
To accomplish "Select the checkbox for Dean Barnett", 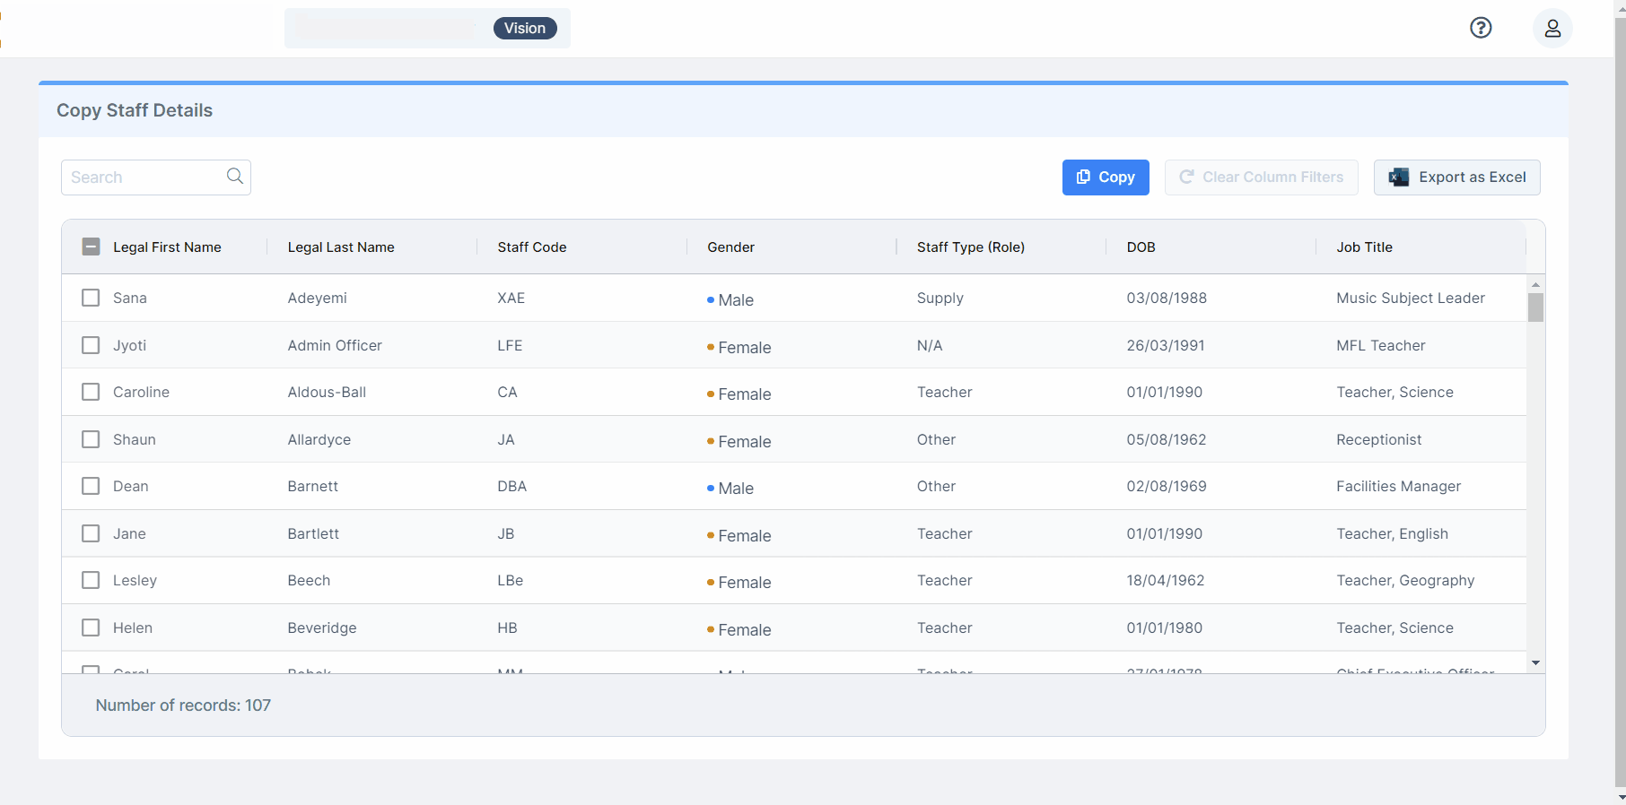I will 91,486.
